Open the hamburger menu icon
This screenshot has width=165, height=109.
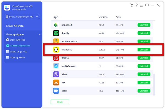tap(141, 5)
